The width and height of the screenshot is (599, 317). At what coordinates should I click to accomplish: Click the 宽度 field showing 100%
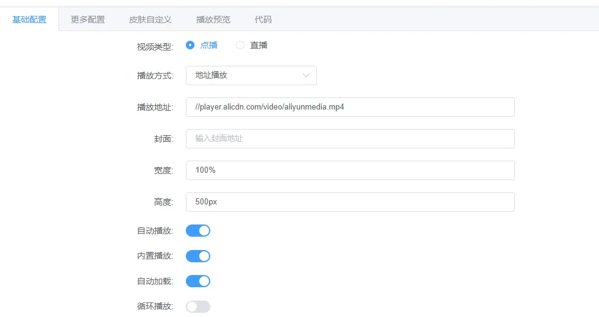[x=350, y=170]
